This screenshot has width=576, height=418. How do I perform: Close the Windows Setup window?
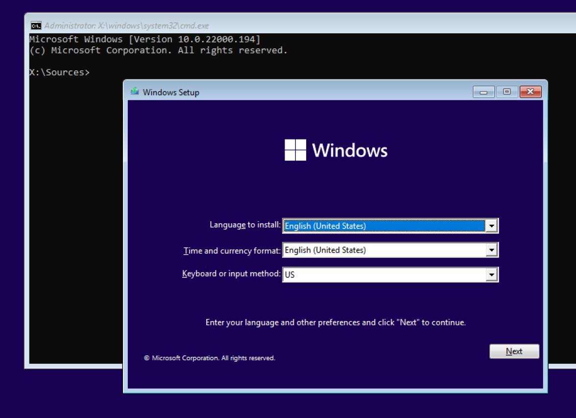point(530,92)
